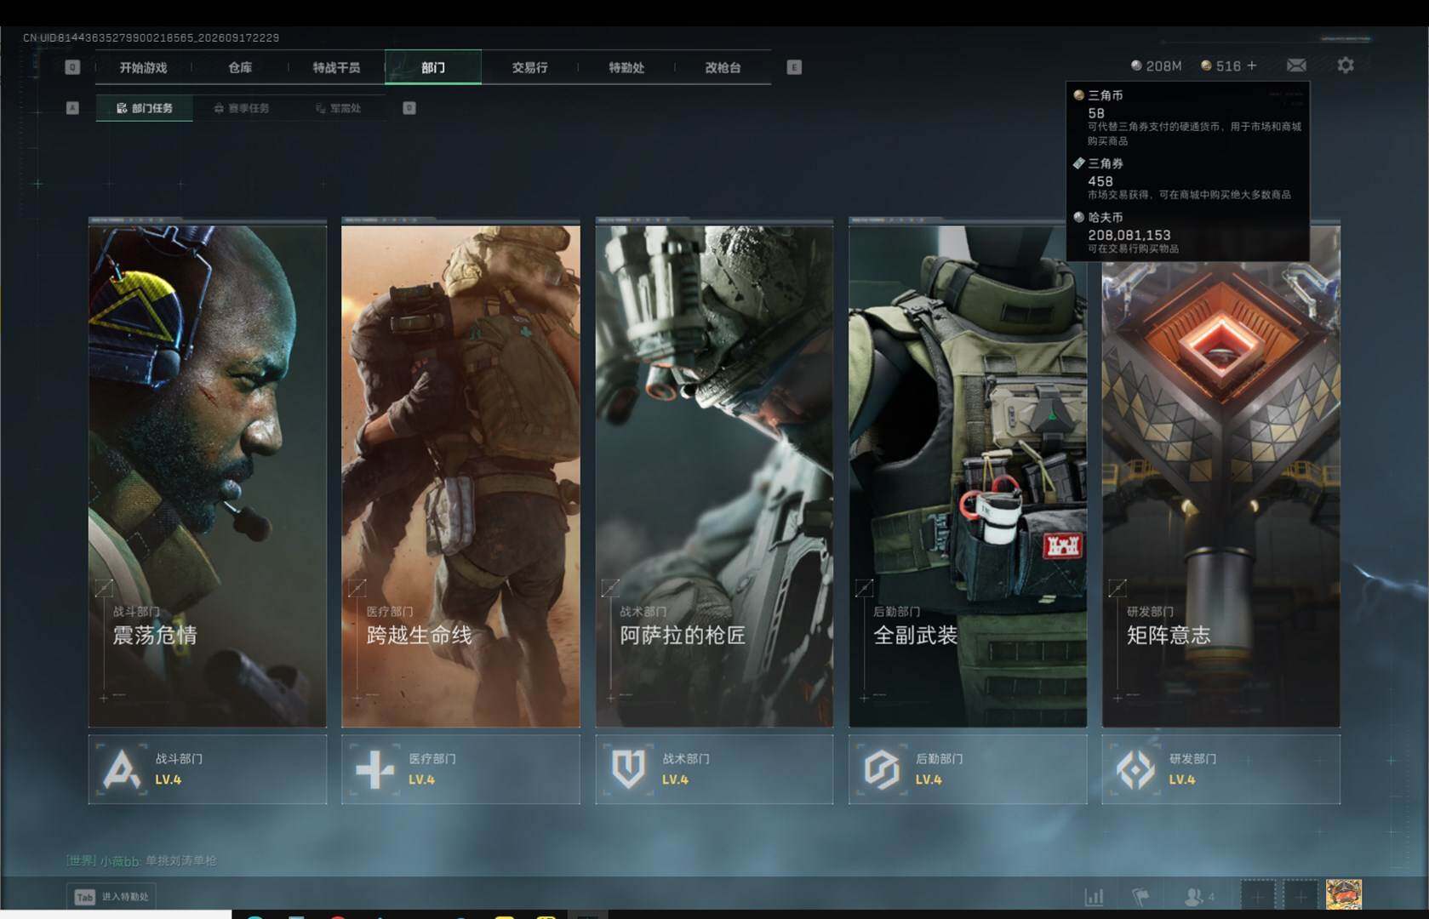Viewport: 1429px width, 919px height.
Task: Open the settings gear icon
Action: click(1346, 66)
